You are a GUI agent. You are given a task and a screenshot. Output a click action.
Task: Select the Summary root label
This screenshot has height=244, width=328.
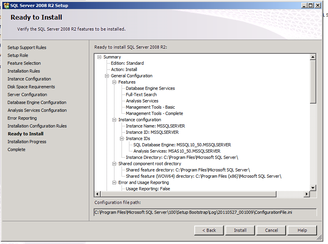112,57
